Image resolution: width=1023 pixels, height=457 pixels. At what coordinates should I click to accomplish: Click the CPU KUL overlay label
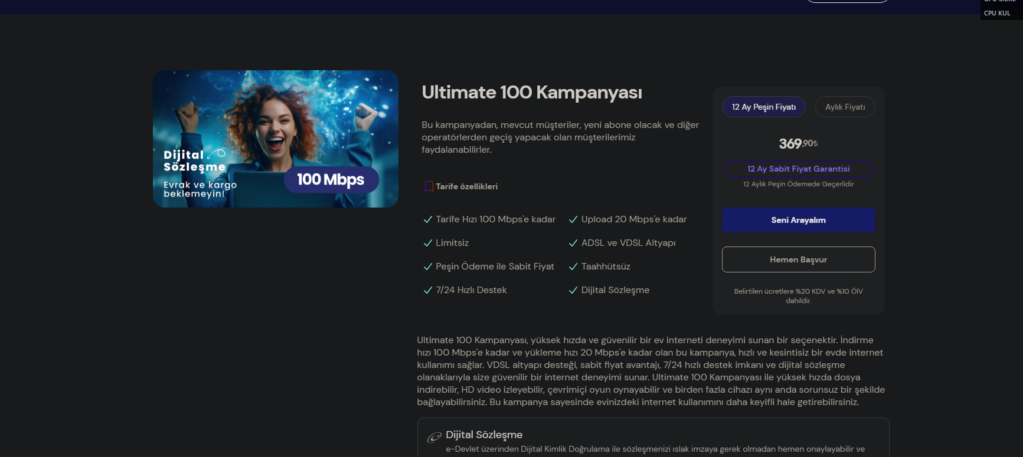click(997, 13)
